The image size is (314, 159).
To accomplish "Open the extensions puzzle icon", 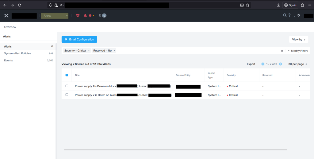I will click(x=302, y=5).
